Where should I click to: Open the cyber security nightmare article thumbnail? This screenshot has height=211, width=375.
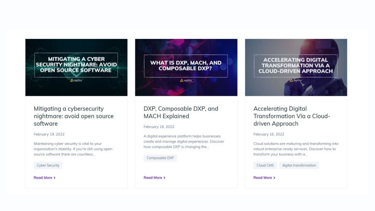[x=76, y=68]
